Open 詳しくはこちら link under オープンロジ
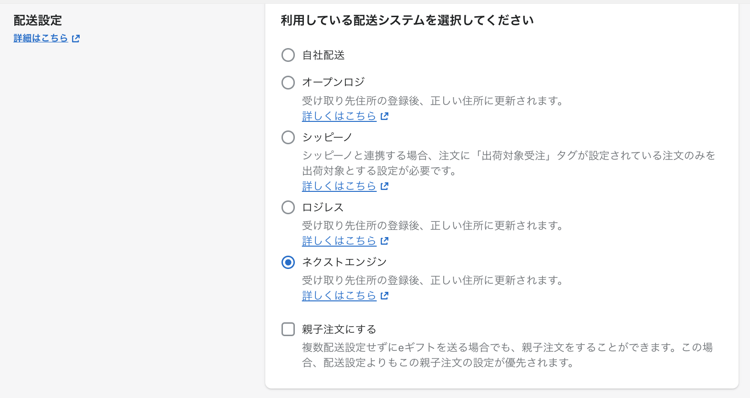Image resolution: width=750 pixels, height=398 pixels. coord(339,116)
